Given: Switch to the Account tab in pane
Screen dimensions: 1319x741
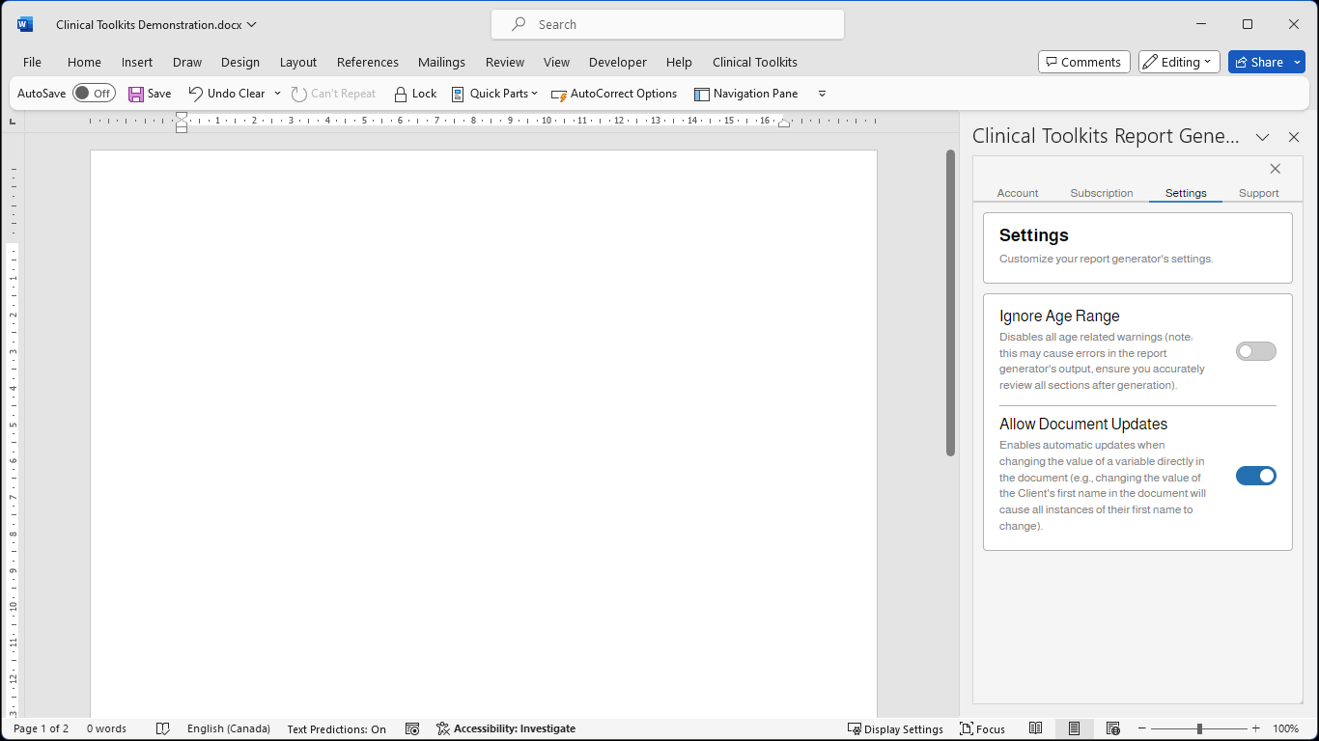Looking at the screenshot, I should [1018, 193].
